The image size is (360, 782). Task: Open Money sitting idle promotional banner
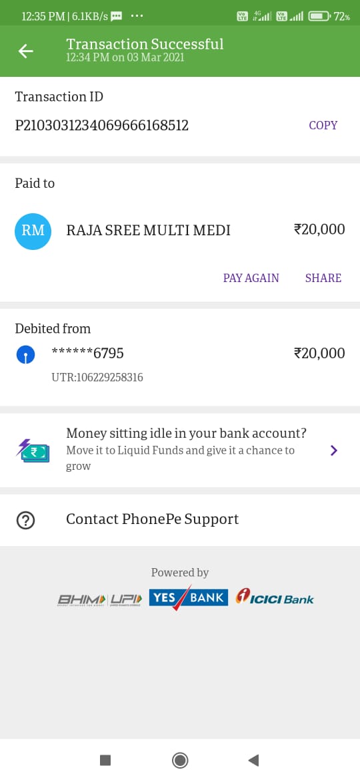180,450
